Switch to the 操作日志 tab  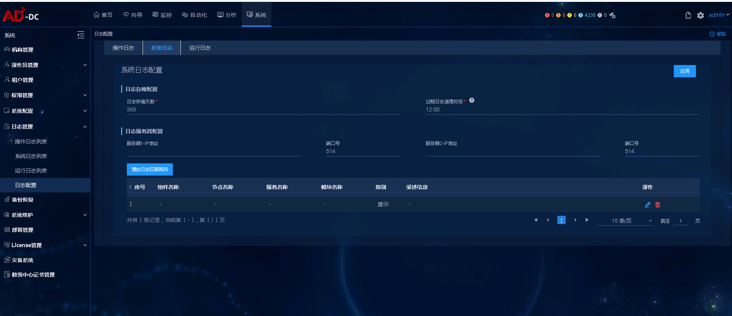123,48
